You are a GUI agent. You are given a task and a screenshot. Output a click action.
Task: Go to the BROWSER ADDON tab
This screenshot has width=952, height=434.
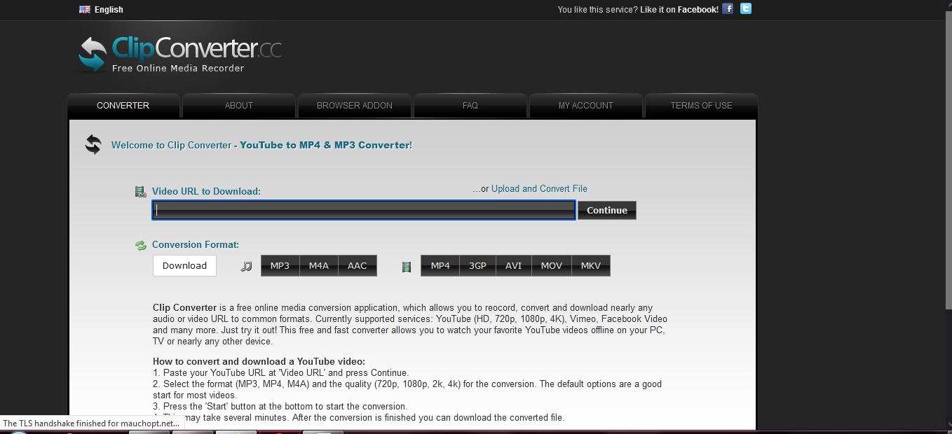coord(355,106)
